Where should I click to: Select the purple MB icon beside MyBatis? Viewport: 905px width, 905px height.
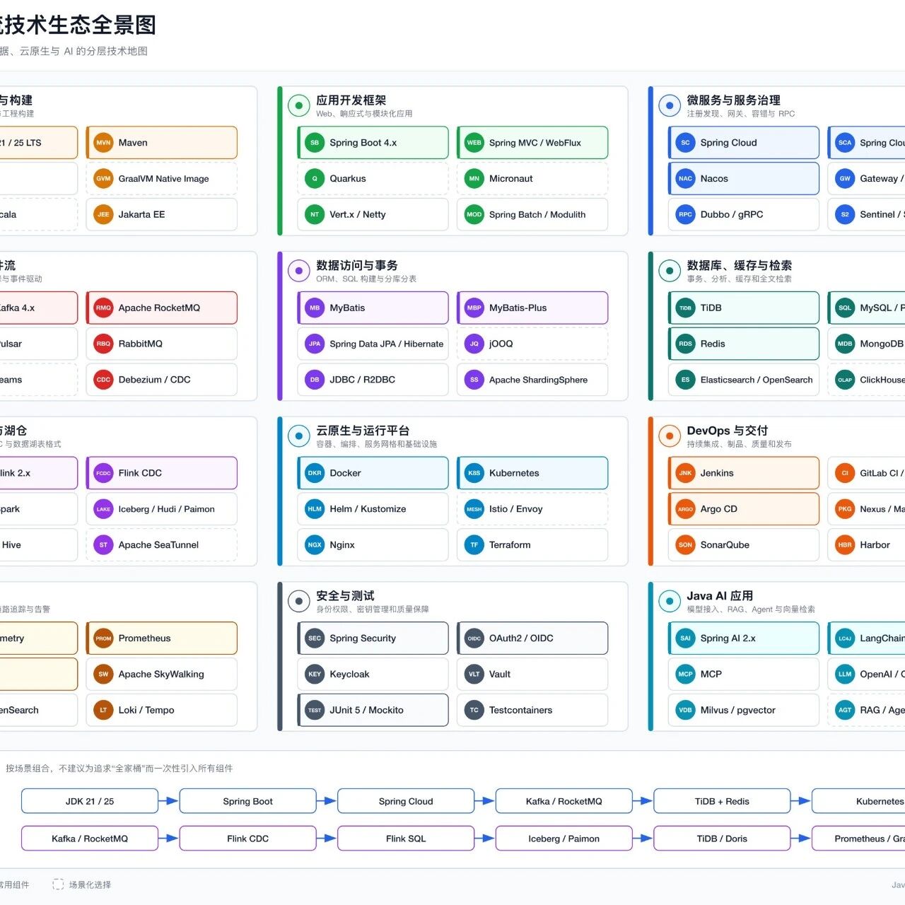click(315, 308)
